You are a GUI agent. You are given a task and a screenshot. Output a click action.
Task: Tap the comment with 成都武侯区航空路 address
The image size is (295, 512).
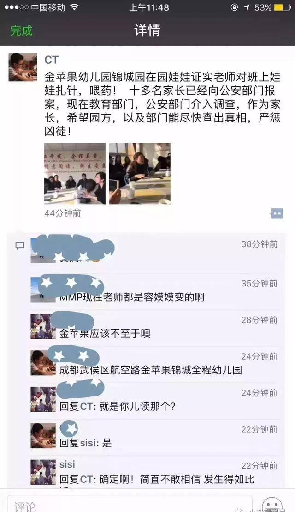point(151,370)
